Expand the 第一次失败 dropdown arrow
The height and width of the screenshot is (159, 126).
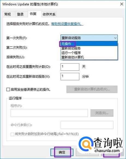(x=115, y=38)
